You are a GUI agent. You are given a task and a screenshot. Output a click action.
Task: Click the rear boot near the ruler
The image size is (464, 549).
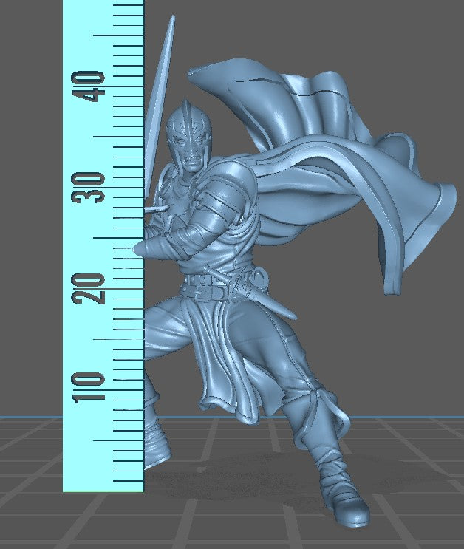click(157, 447)
